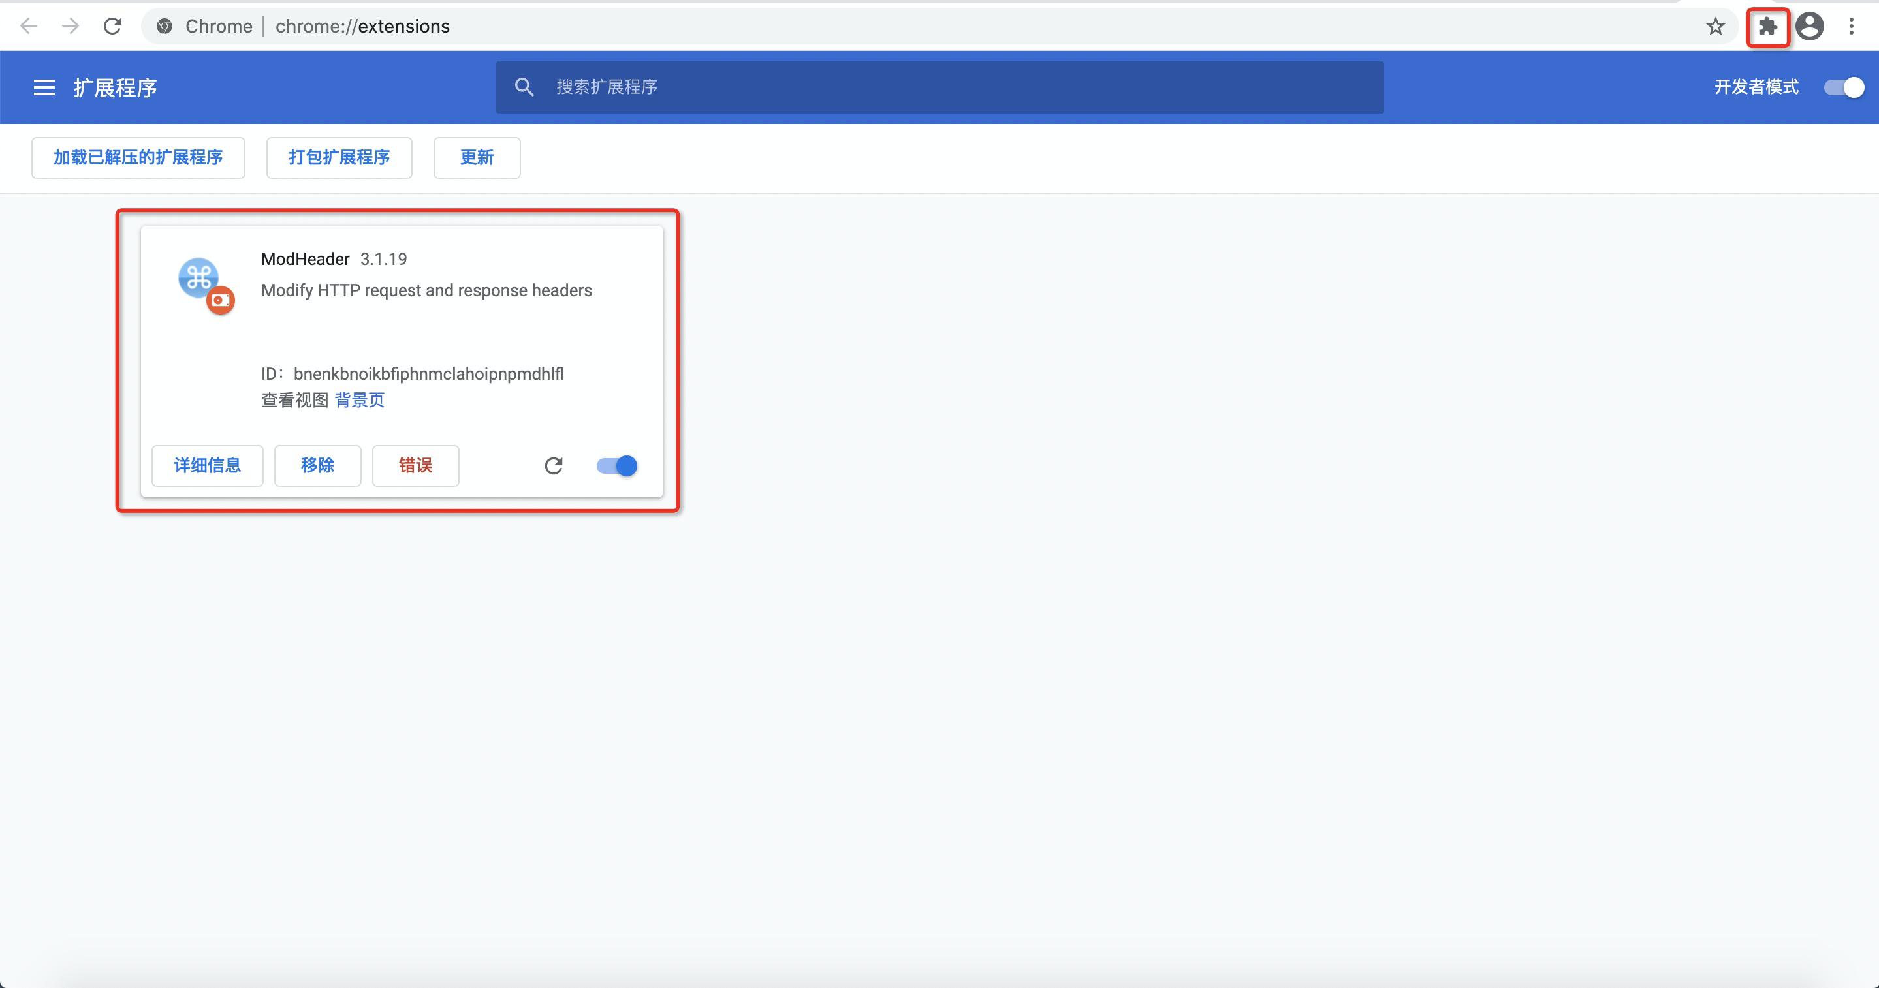Open the Chrome profile avatar icon
This screenshot has height=988, width=1879.
point(1810,26)
